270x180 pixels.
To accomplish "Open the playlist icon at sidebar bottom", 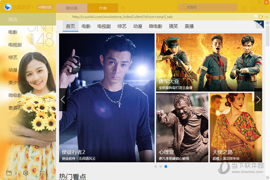I will [42, 173].
